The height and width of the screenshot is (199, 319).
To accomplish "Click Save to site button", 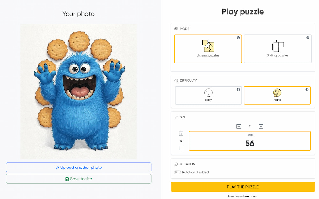I will click(x=78, y=179).
